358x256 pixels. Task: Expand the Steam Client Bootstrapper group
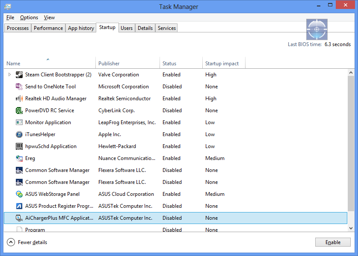[x=9, y=75]
